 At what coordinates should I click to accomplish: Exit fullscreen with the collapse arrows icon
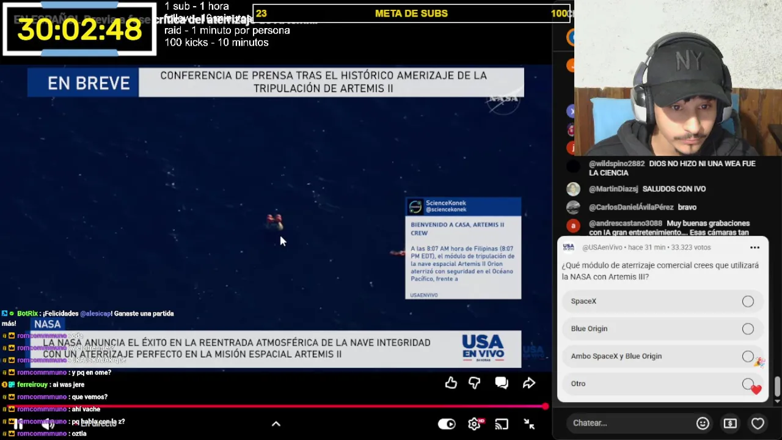pyautogui.click(x=529, y=424)
